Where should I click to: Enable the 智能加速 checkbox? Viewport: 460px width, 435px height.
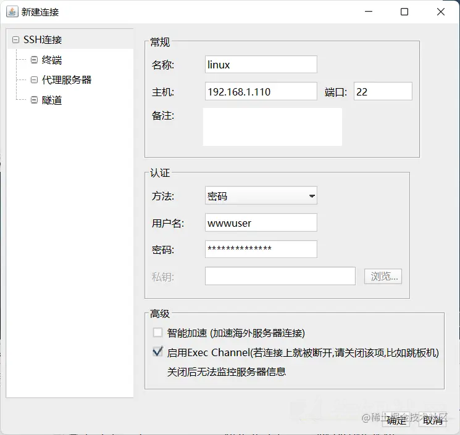pyautogui.click(x=157, y=333)
